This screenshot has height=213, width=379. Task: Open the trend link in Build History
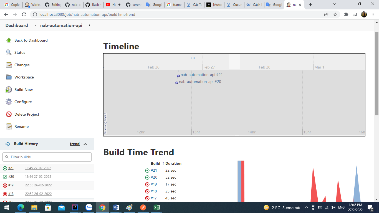pyautogui.click(x=75, y=144)
